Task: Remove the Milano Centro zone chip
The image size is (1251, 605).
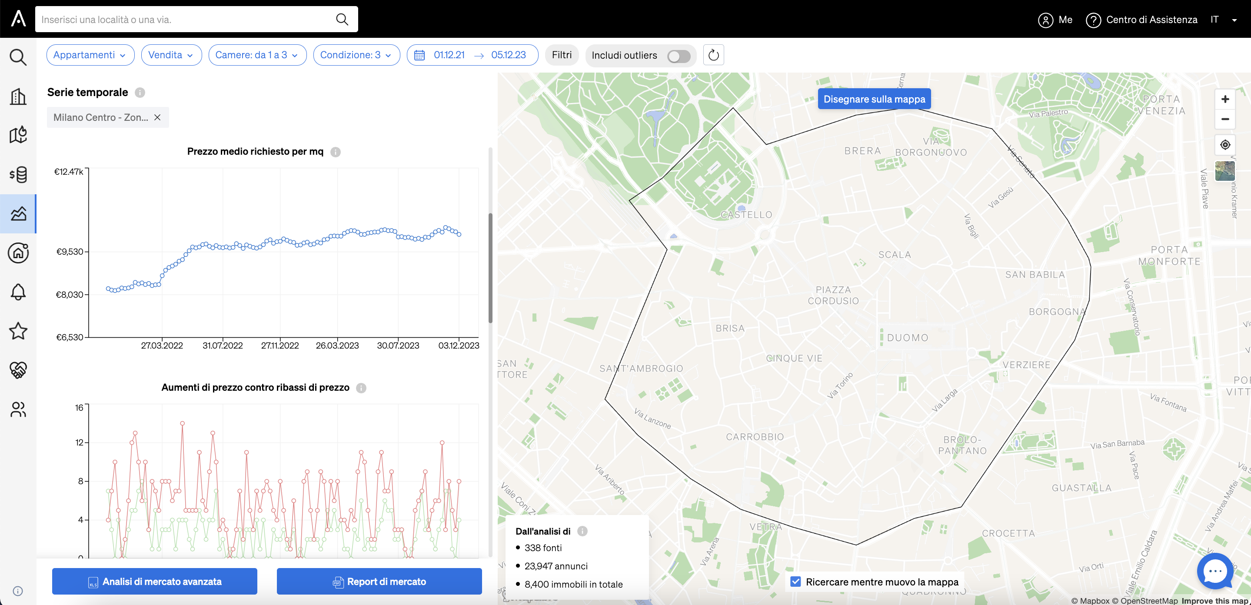Action: pos(157,117)
